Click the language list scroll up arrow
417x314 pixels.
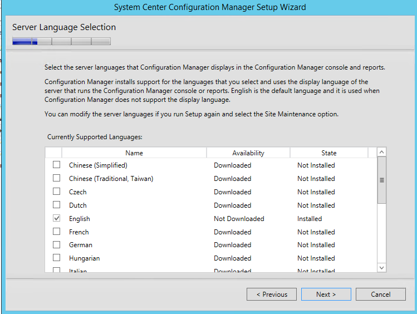pos(381,152)
